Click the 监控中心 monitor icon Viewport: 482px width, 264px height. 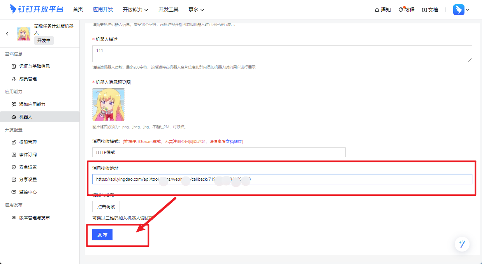pyautogui.click(x=14, y=192)
